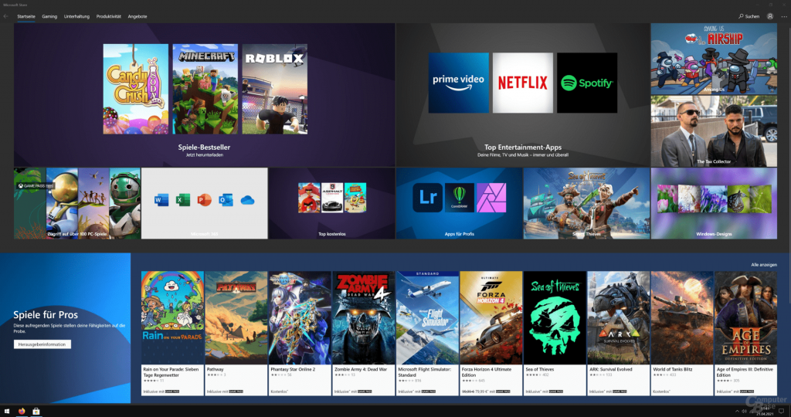Open the Apps für Profis label
Viewport: 791px width, 417px height.
[x=459, y=234]
